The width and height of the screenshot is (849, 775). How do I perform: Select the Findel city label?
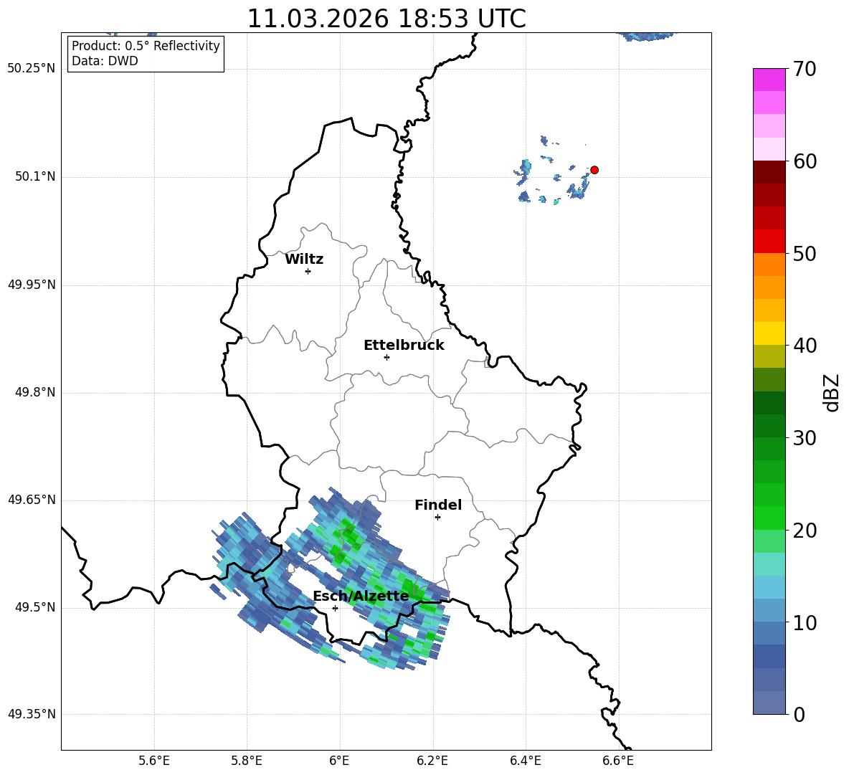(x=438, y=505)
